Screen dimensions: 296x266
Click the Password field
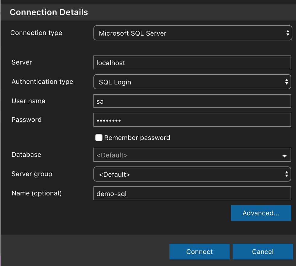[x=192, y=120]
